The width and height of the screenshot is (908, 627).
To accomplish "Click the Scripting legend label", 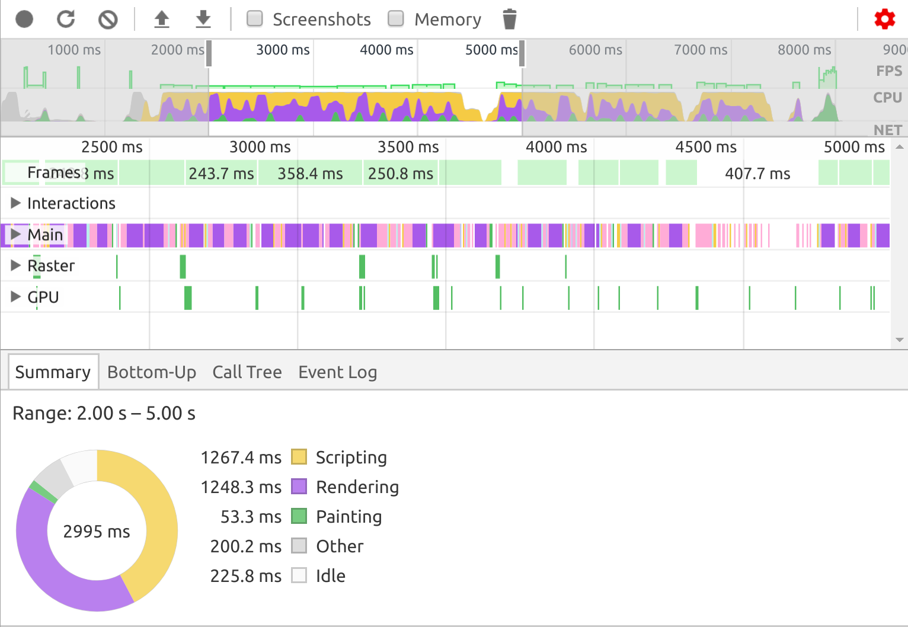I will click(x=351, y=458).
